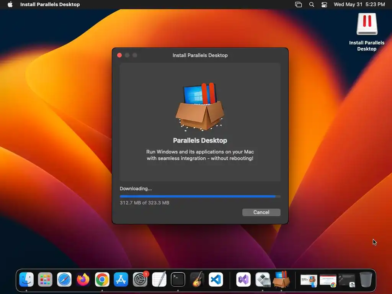Open Spotlight search in the menu bar
Image resolution: width=392 pixels, height=294 pixels.
click(312, 5)
